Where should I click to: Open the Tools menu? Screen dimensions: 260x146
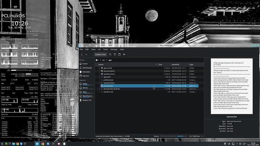tap(106, 49)
